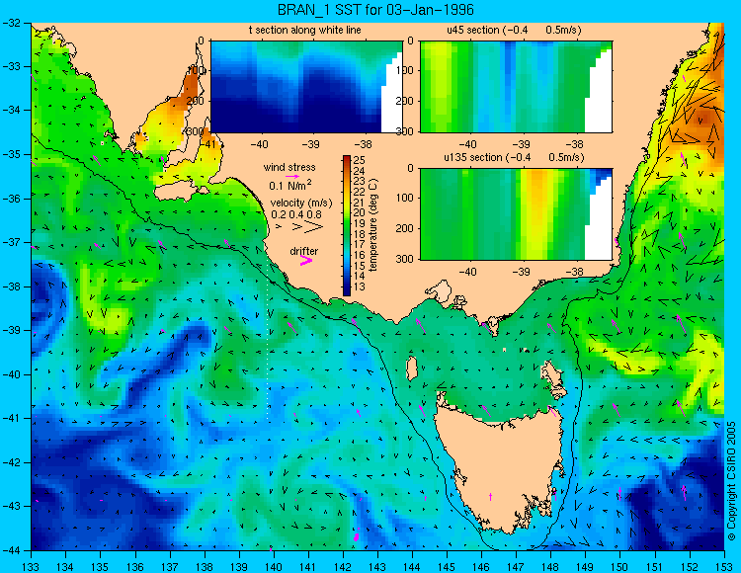This screenshot has height=573, width=741.
Task: Open the u45 section inset plot
Action: point(516,87)
